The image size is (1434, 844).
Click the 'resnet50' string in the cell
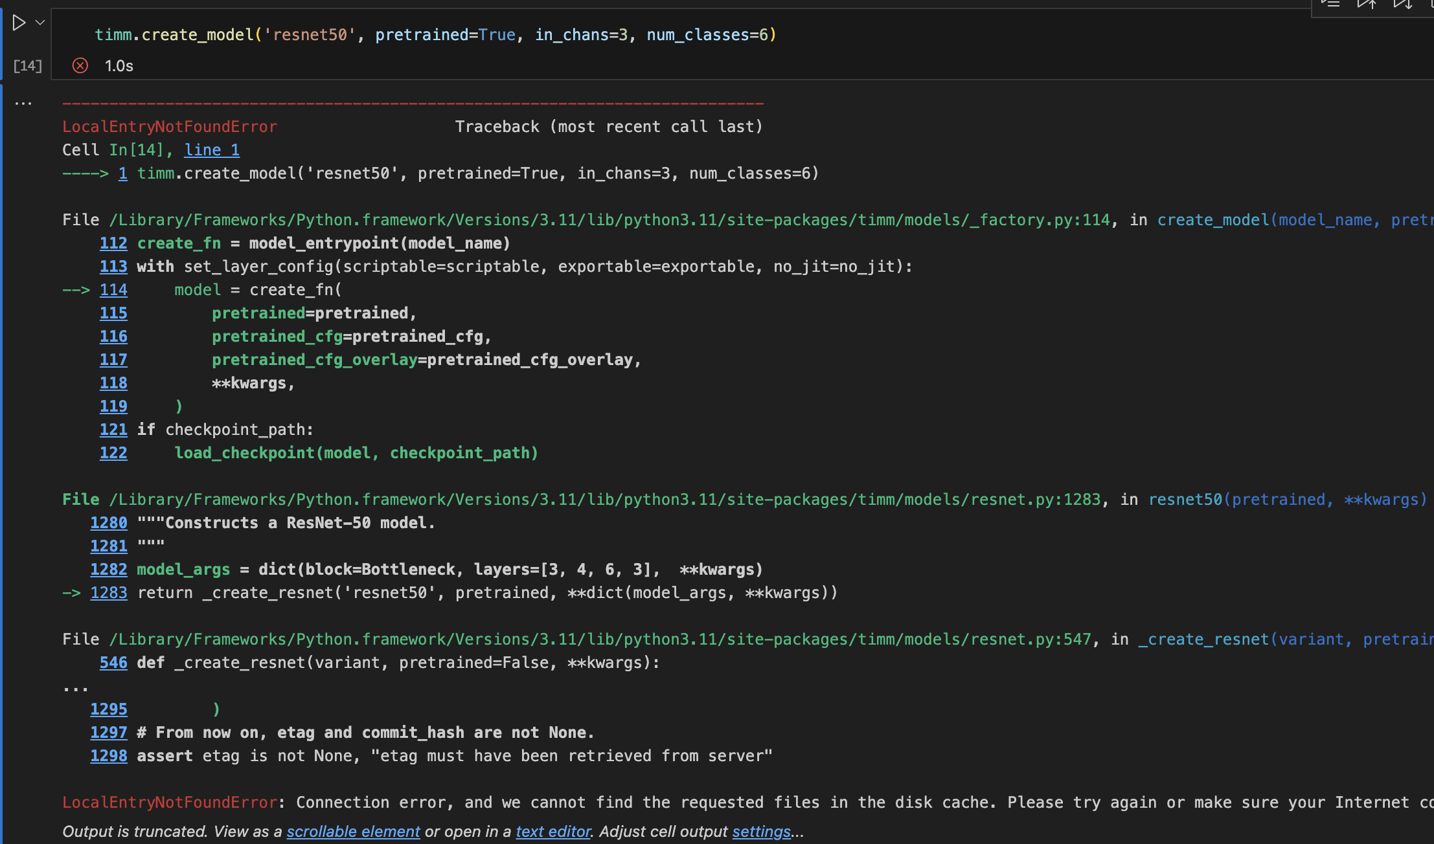click(310, 35)
